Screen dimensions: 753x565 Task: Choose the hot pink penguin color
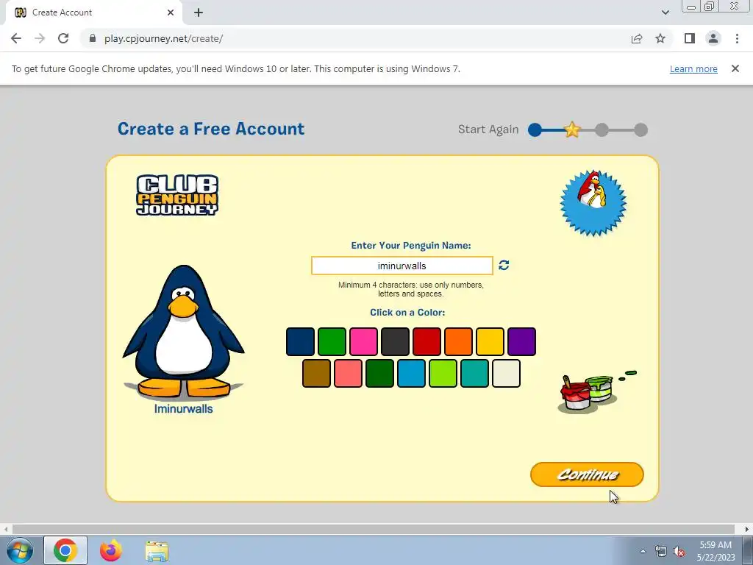363,341
